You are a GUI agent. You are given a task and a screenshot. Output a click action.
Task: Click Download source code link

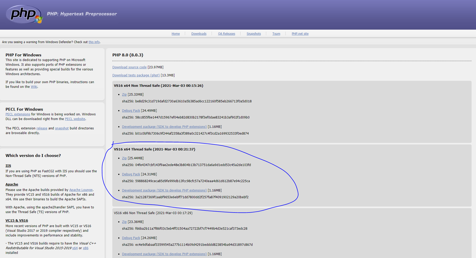[x=129, y=67]
